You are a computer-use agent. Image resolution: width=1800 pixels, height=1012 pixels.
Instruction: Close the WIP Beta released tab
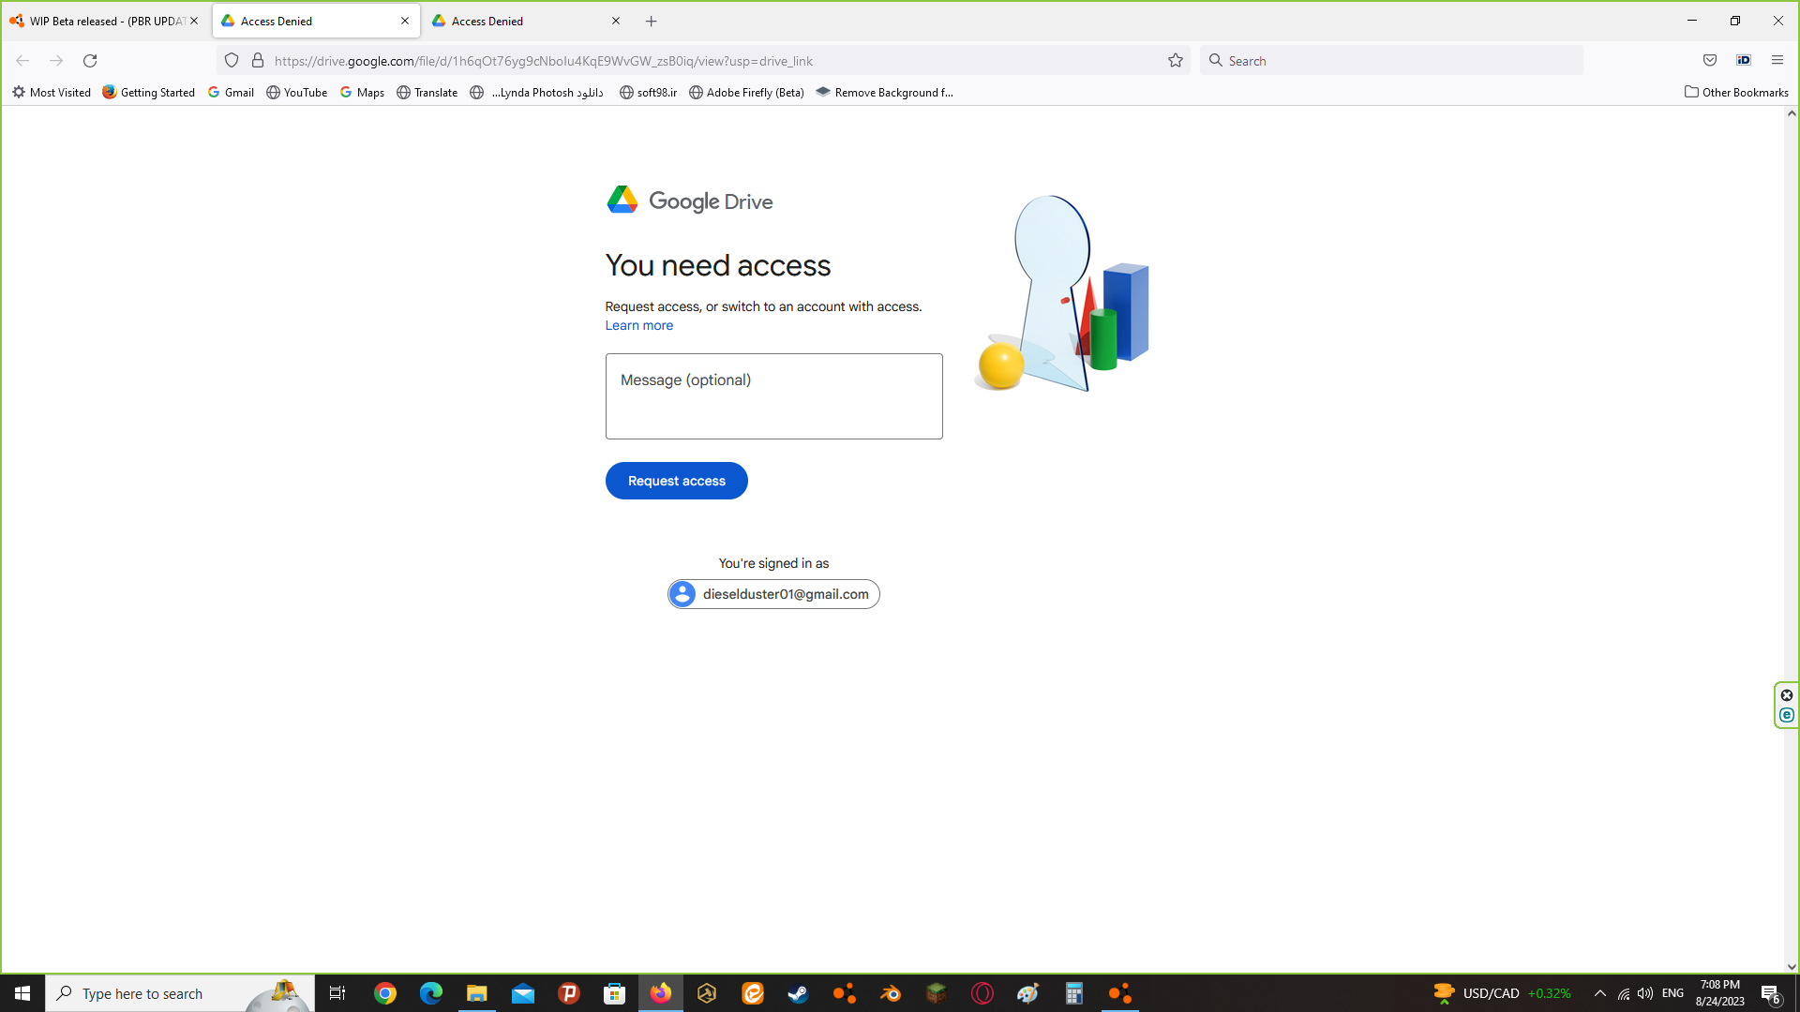coord(194,21)
